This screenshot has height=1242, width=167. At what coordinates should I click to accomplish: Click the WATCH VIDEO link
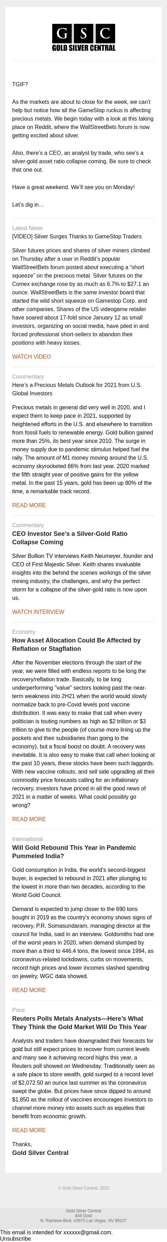(x=31, y=357)
